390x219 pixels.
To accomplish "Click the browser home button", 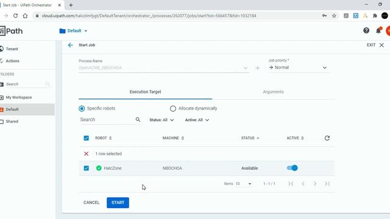I will click(x=25, y=16).
